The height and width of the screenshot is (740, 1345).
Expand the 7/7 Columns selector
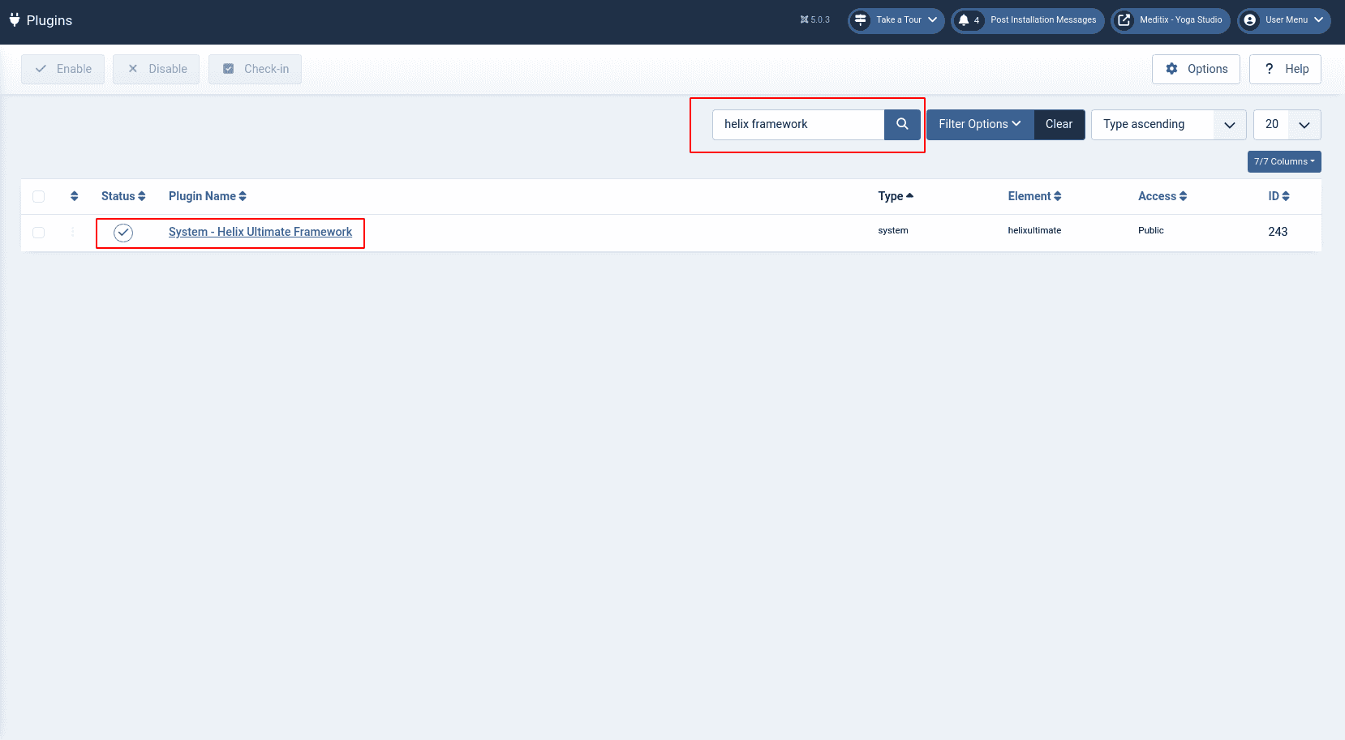(1283, 161)
